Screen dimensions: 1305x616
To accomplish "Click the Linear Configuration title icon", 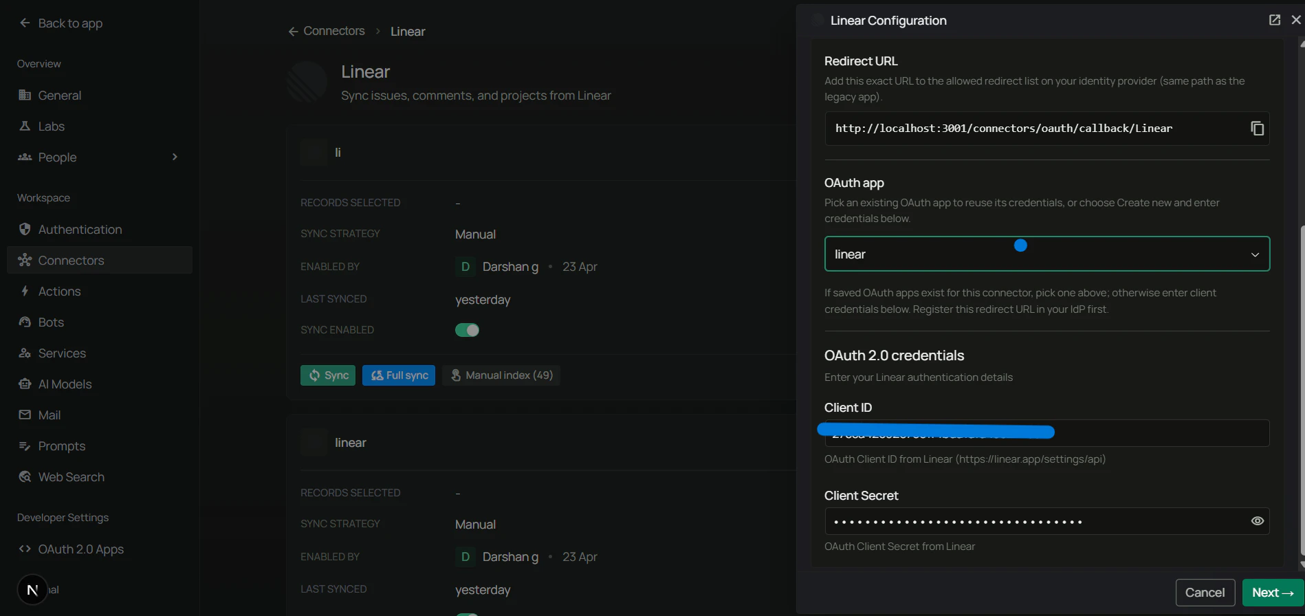I will [x=817, y=21].
